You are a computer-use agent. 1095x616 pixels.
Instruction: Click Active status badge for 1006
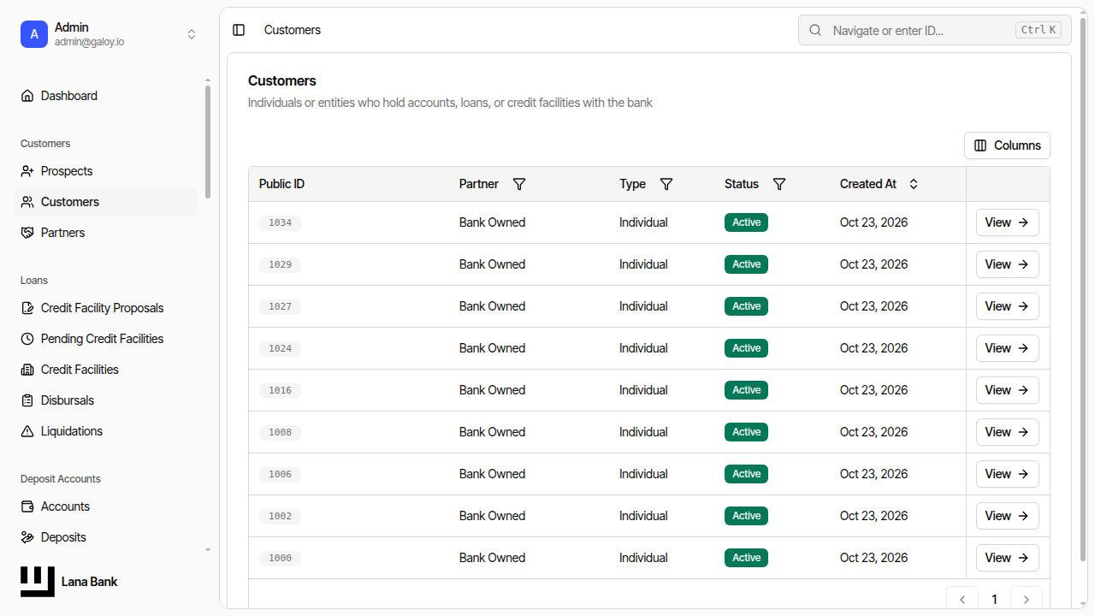746,474
